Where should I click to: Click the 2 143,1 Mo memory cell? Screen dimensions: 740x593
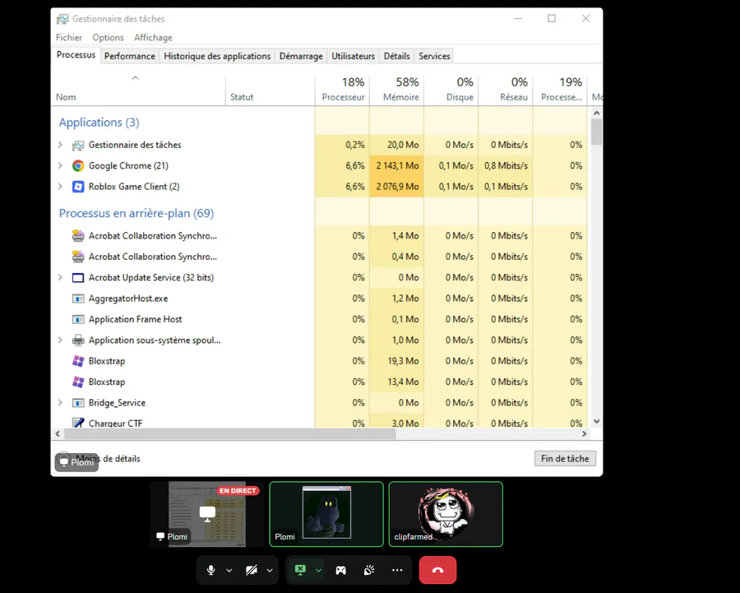click(397, 165)
